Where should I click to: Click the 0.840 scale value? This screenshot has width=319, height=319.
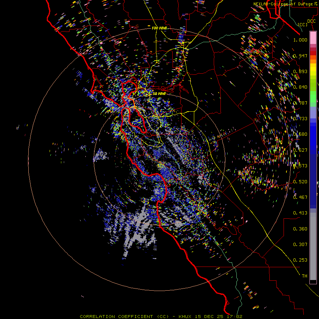pyautogui.click(x=300, y=87)
